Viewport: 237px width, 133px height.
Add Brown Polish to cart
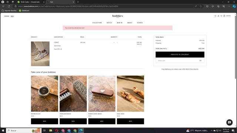pos(44,121)
